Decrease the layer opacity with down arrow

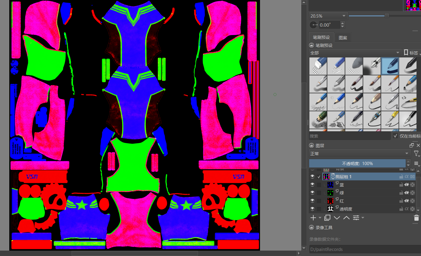coord(408,165)
